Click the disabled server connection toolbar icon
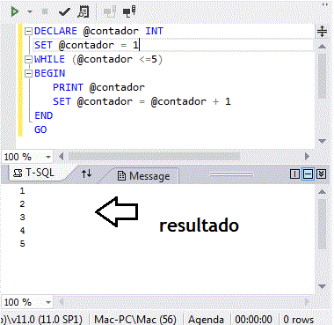Viewport: 334px width, 325px height. 110,11
